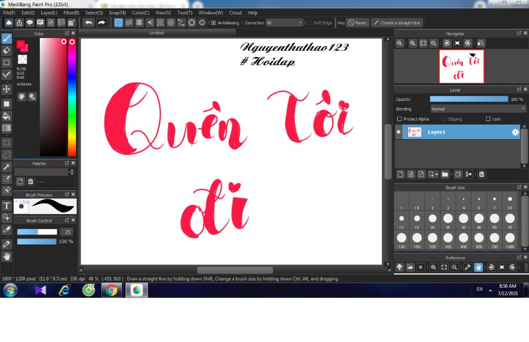The width and height of the screenshot is (529, 342).
Task: Open the Snap menu
Action: tap(117, 12)
